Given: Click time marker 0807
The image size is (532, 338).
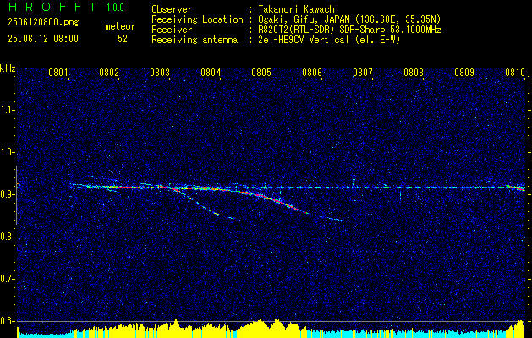Looking at the screenshot, I should [x=362, y=72].
